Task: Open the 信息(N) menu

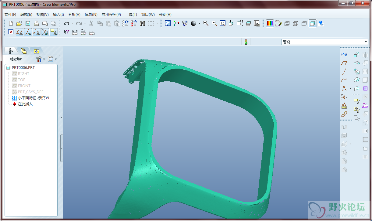Action: point(91,15)
